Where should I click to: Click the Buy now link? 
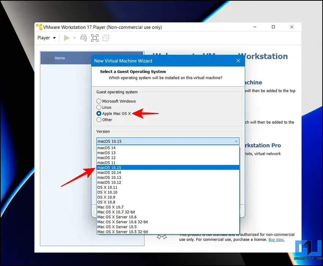(276, 240)
